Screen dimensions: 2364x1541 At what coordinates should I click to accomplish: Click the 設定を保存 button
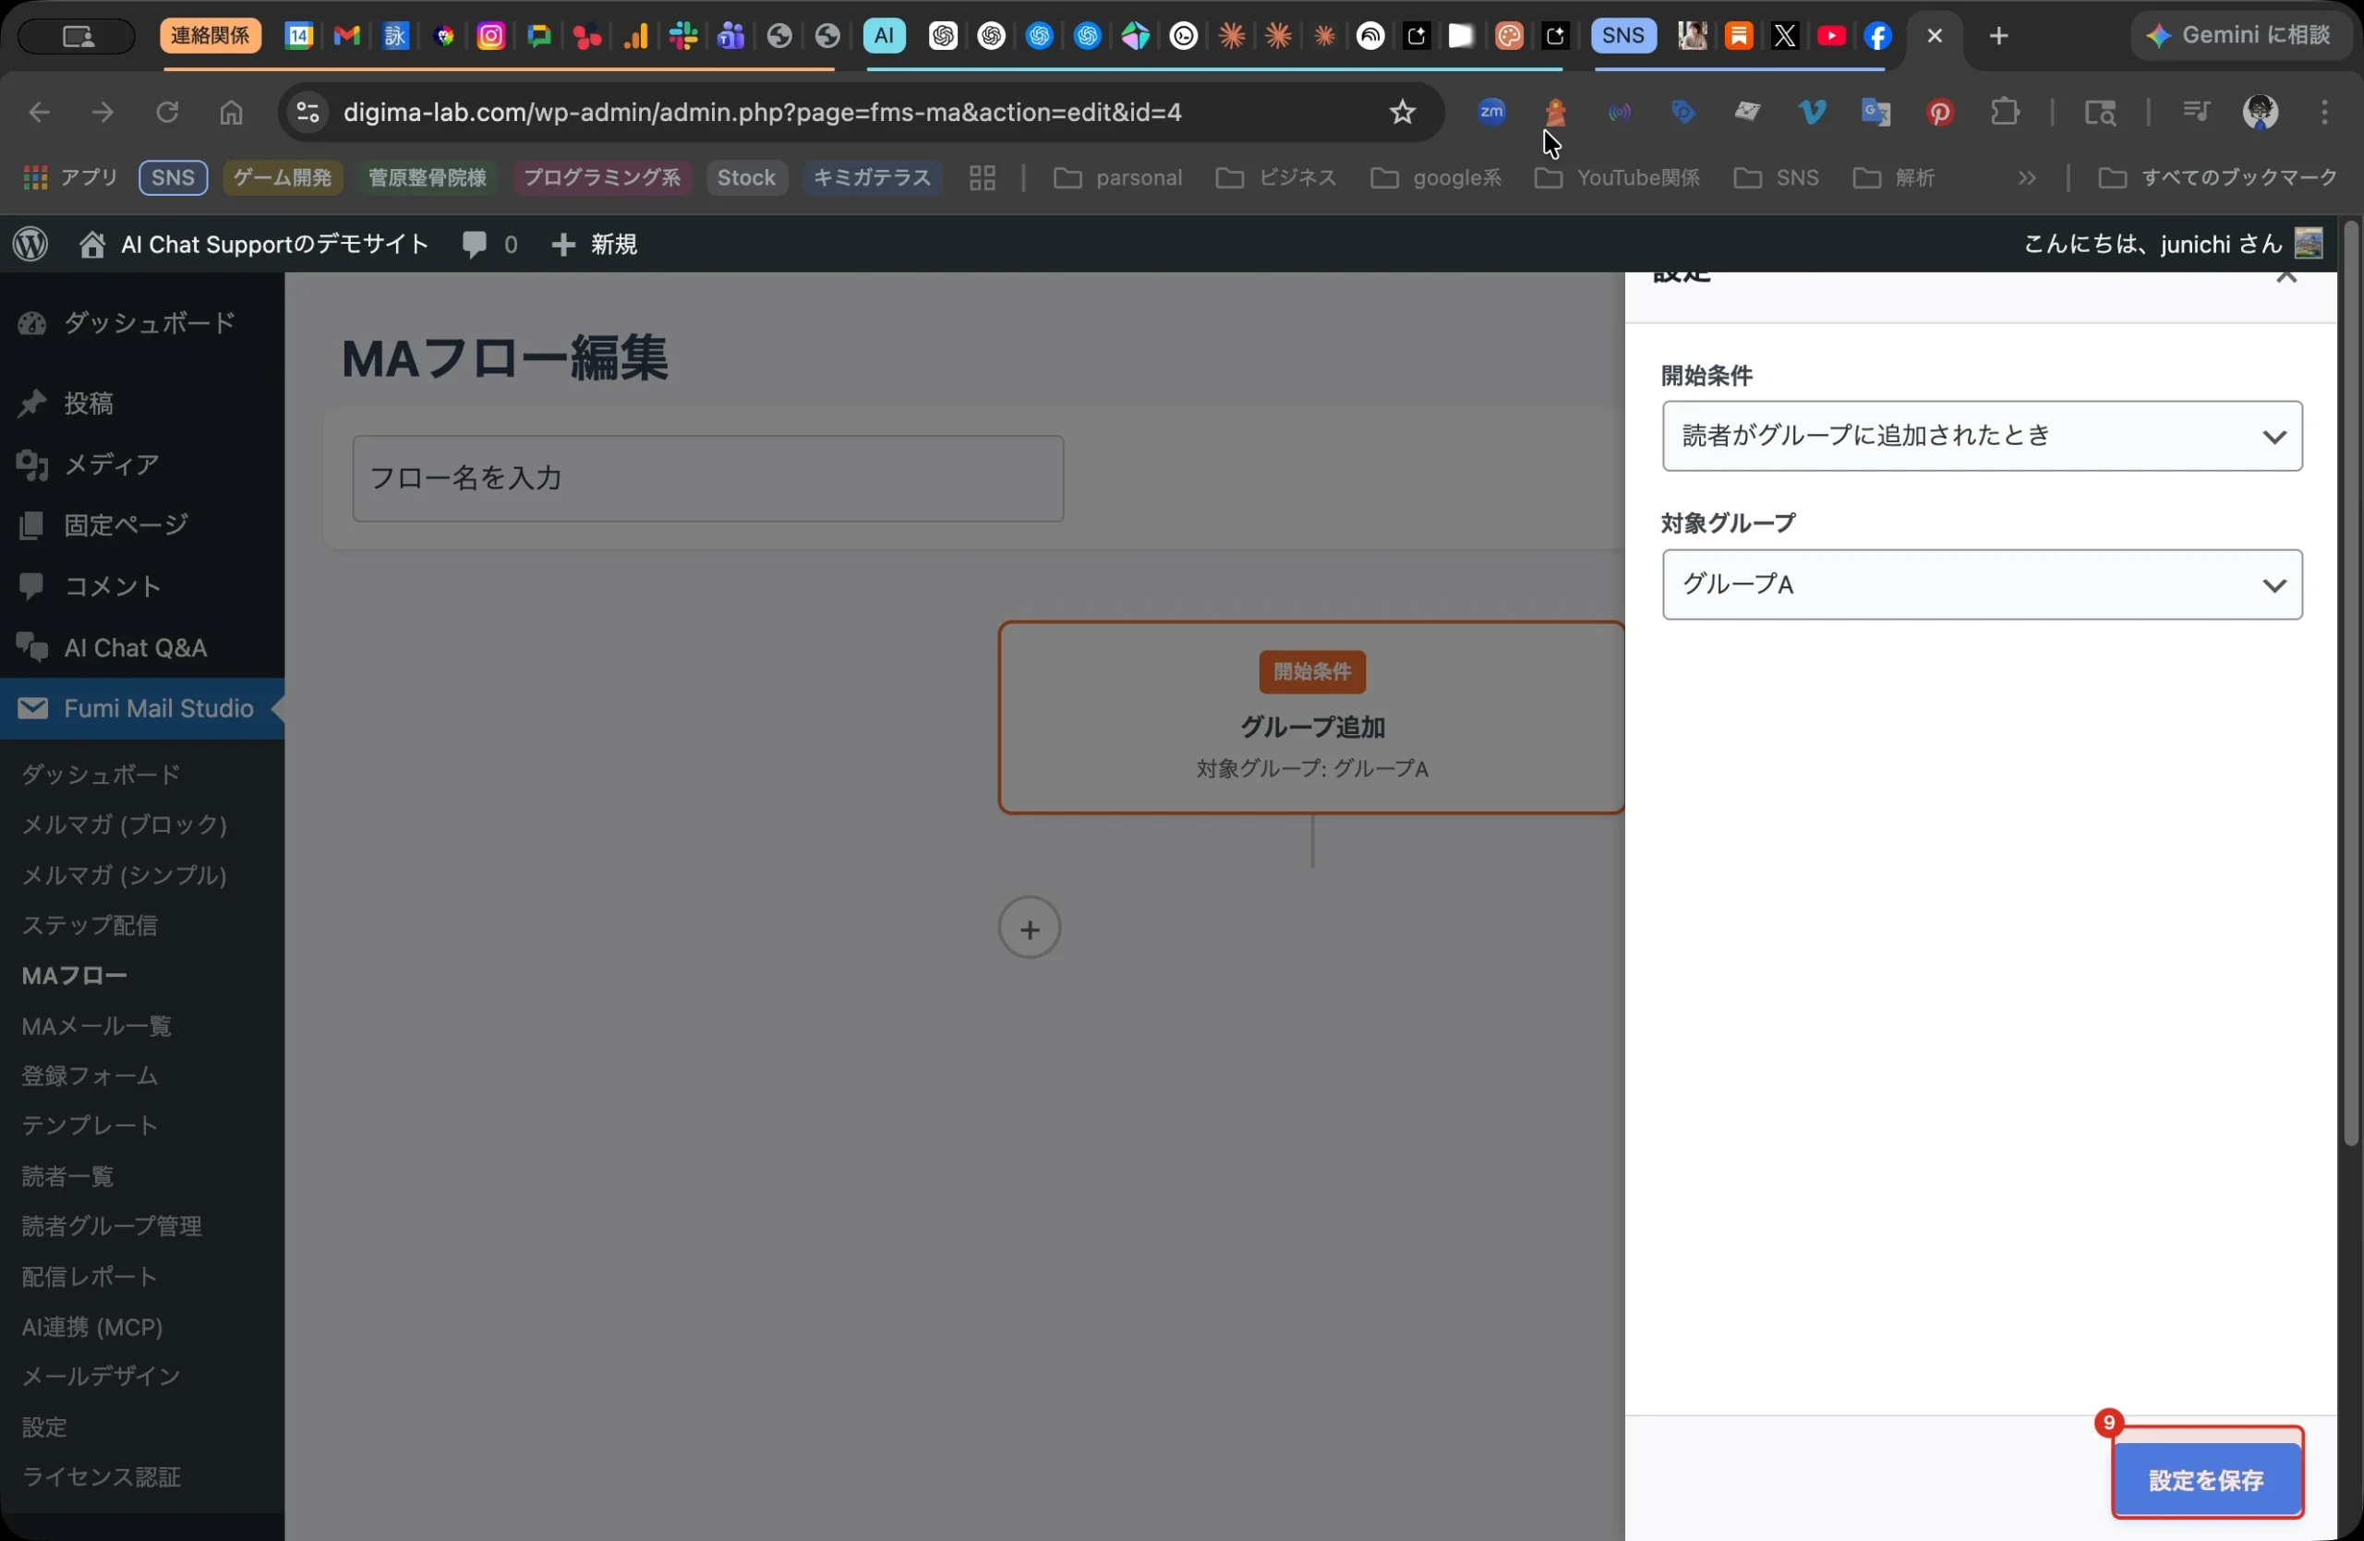tap(2205, 1479)
